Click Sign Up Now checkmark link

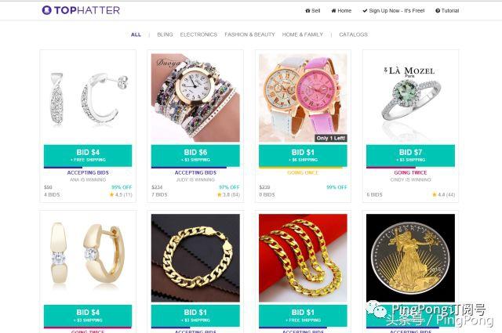(394, 10)
